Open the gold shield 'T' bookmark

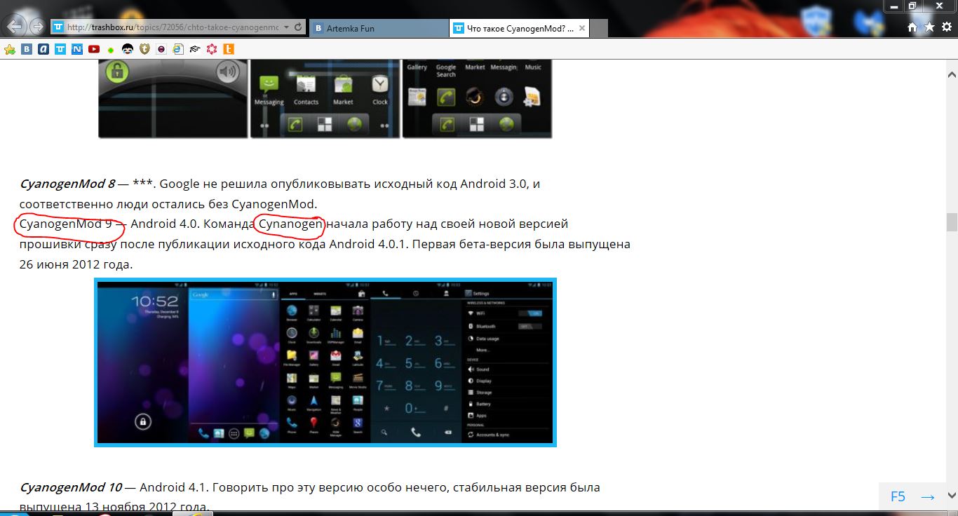[x=144, y=49]
